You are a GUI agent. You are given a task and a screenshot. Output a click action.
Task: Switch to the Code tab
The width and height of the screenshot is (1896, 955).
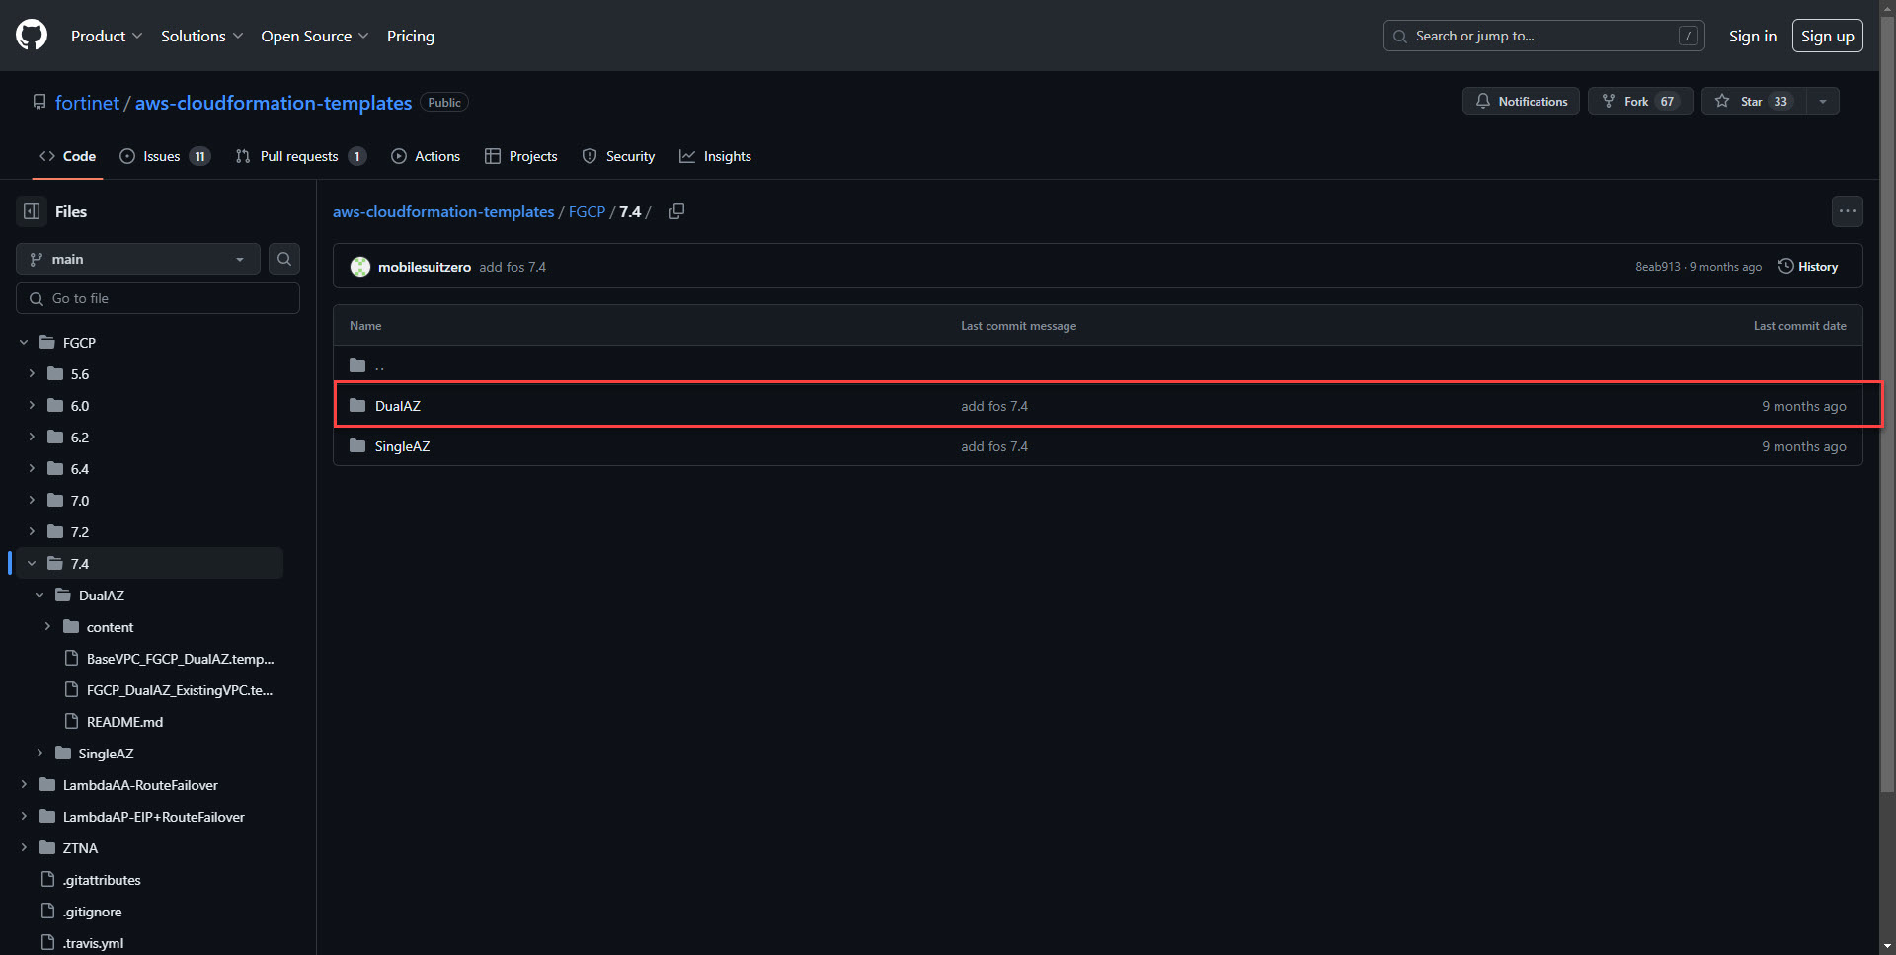(67, 156)
